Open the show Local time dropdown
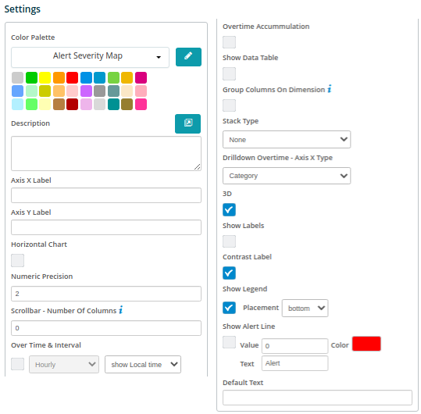 tap(143, 364)
